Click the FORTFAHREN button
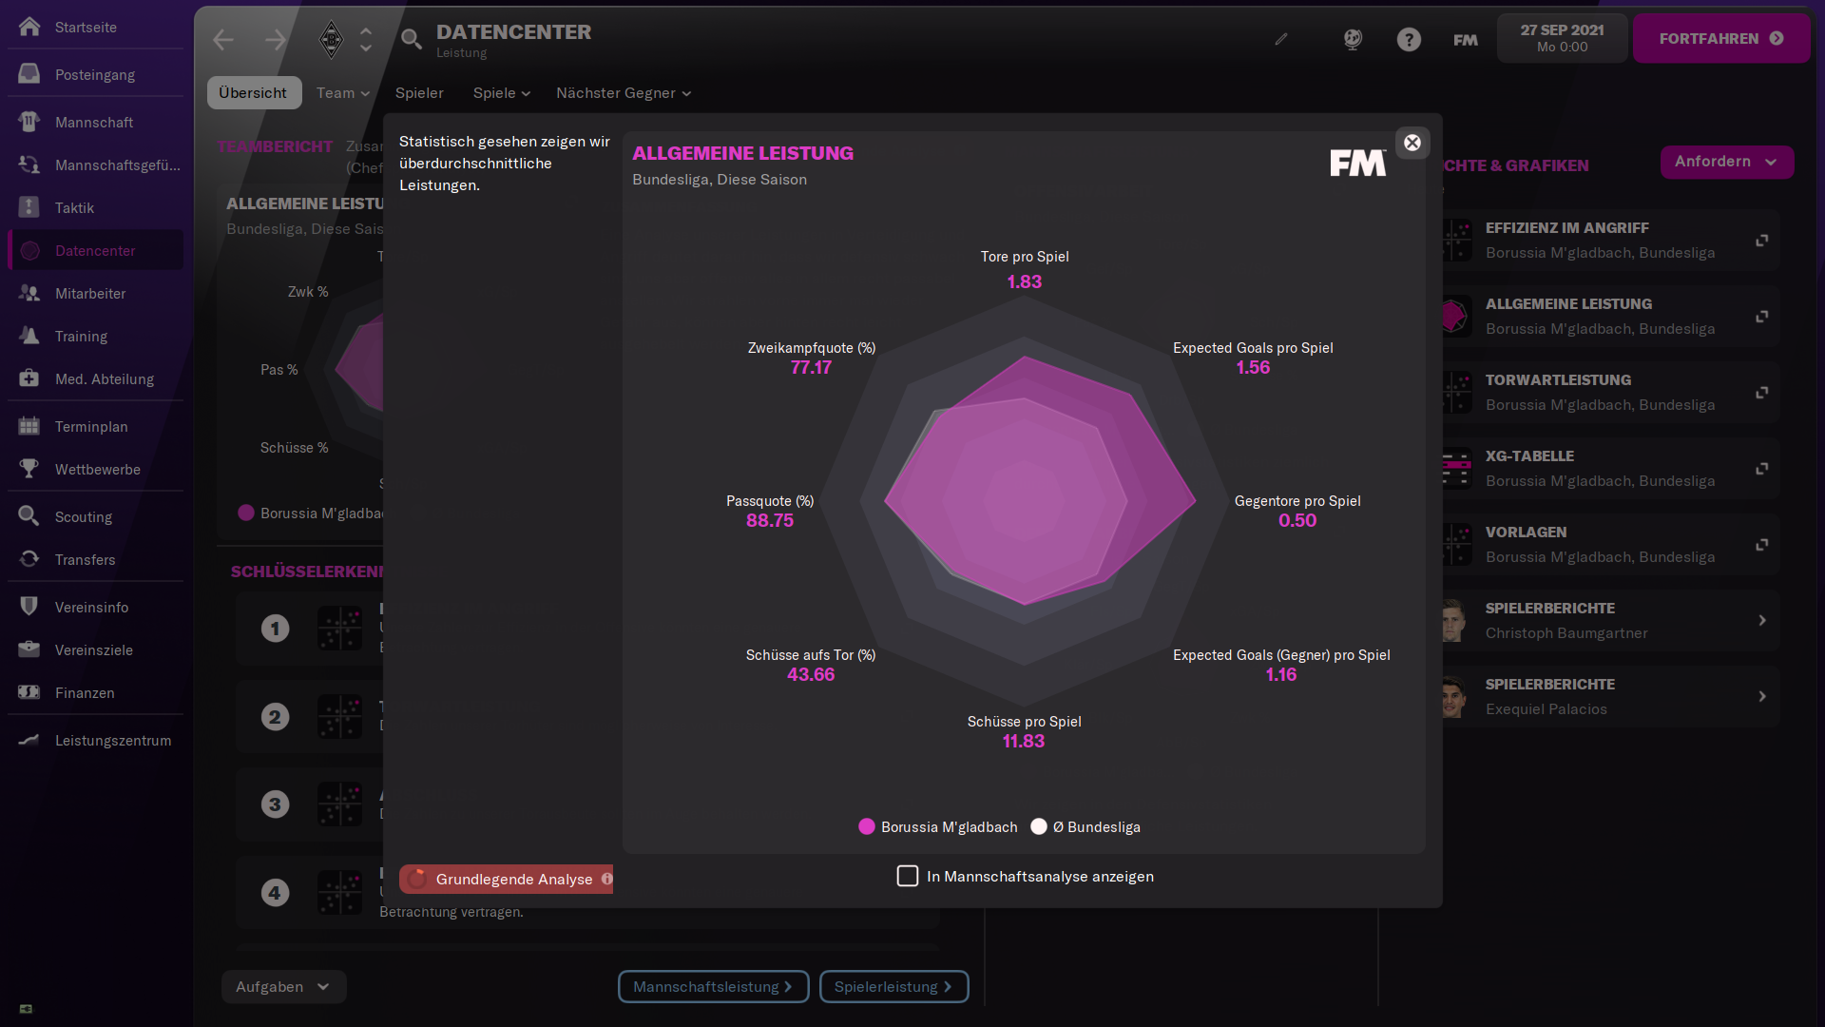1825x1027 pixels. tap(1721, 38)
